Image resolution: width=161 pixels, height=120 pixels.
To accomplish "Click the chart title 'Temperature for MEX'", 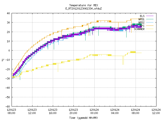I will click(84, 5).
